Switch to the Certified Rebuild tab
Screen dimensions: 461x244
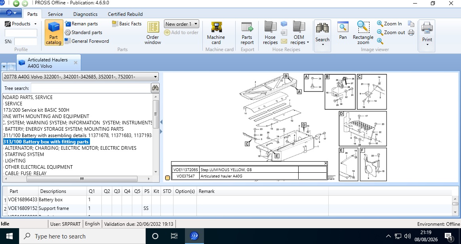125,14
